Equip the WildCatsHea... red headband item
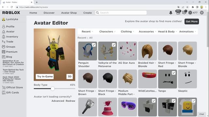Image resolution: width=209 pixels, height=117 pixels. click(147, 79)
